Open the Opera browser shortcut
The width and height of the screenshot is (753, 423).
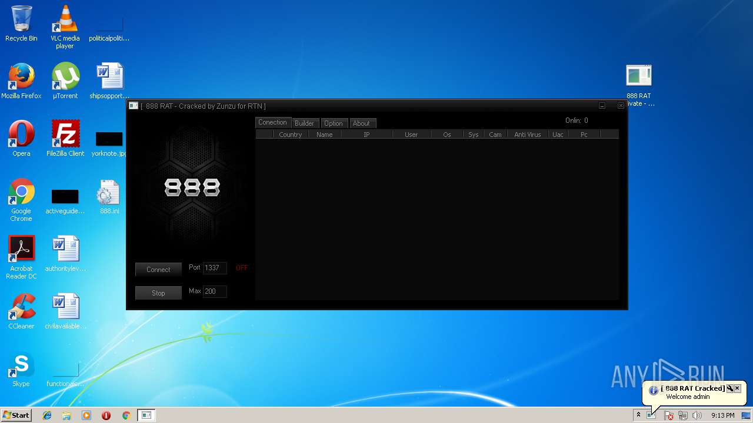[21, 139]
